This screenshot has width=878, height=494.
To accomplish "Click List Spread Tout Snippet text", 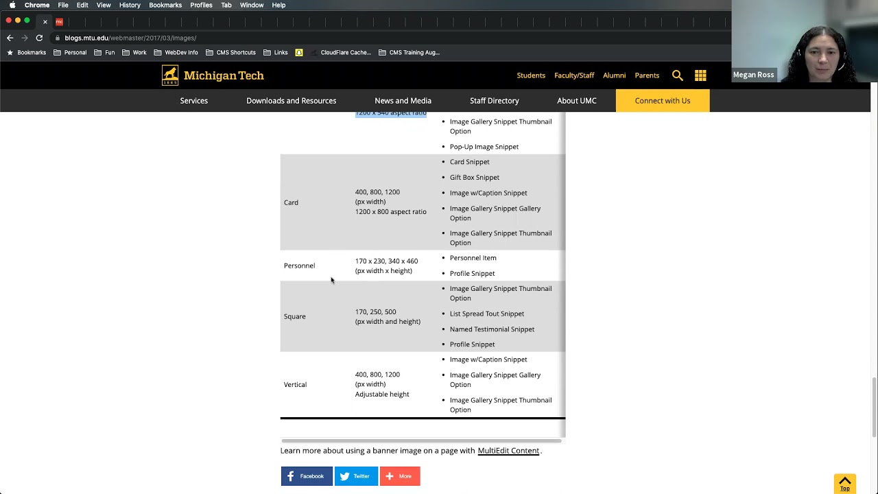I will [x=487, y=314].
